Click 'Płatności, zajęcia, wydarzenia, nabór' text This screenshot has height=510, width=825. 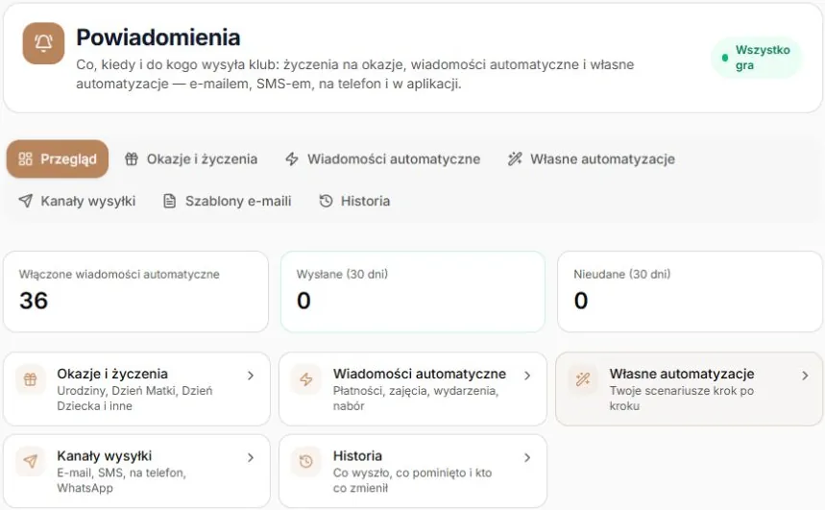coord(416,399)
